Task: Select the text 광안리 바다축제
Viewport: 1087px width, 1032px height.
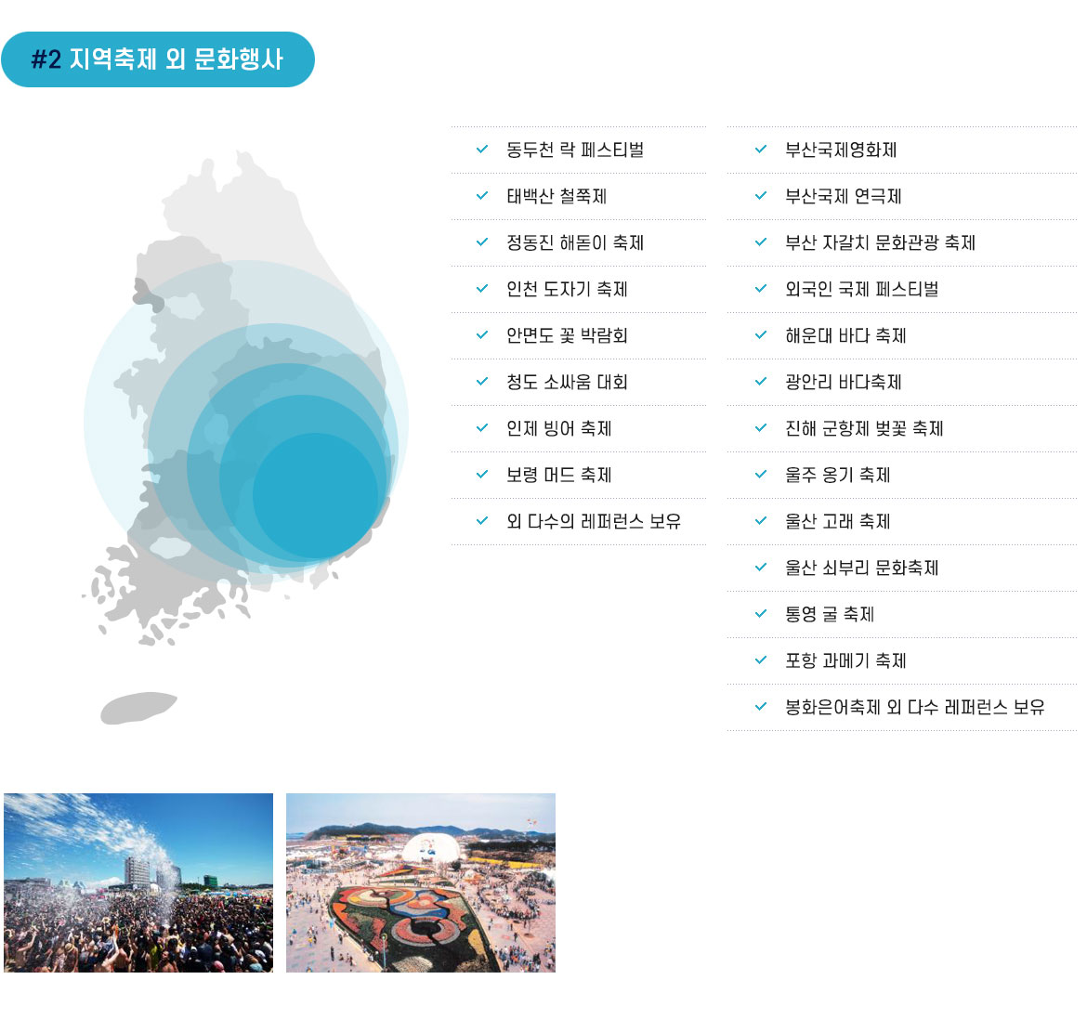Action: click(x=844, y=382)
